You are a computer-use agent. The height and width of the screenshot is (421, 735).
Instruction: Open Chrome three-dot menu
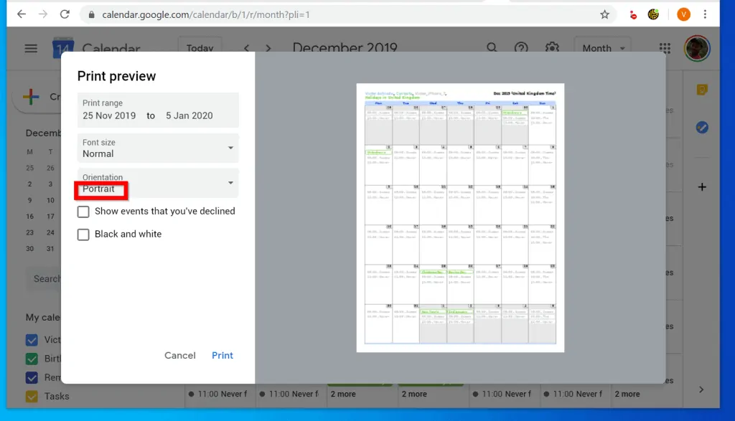706,14
